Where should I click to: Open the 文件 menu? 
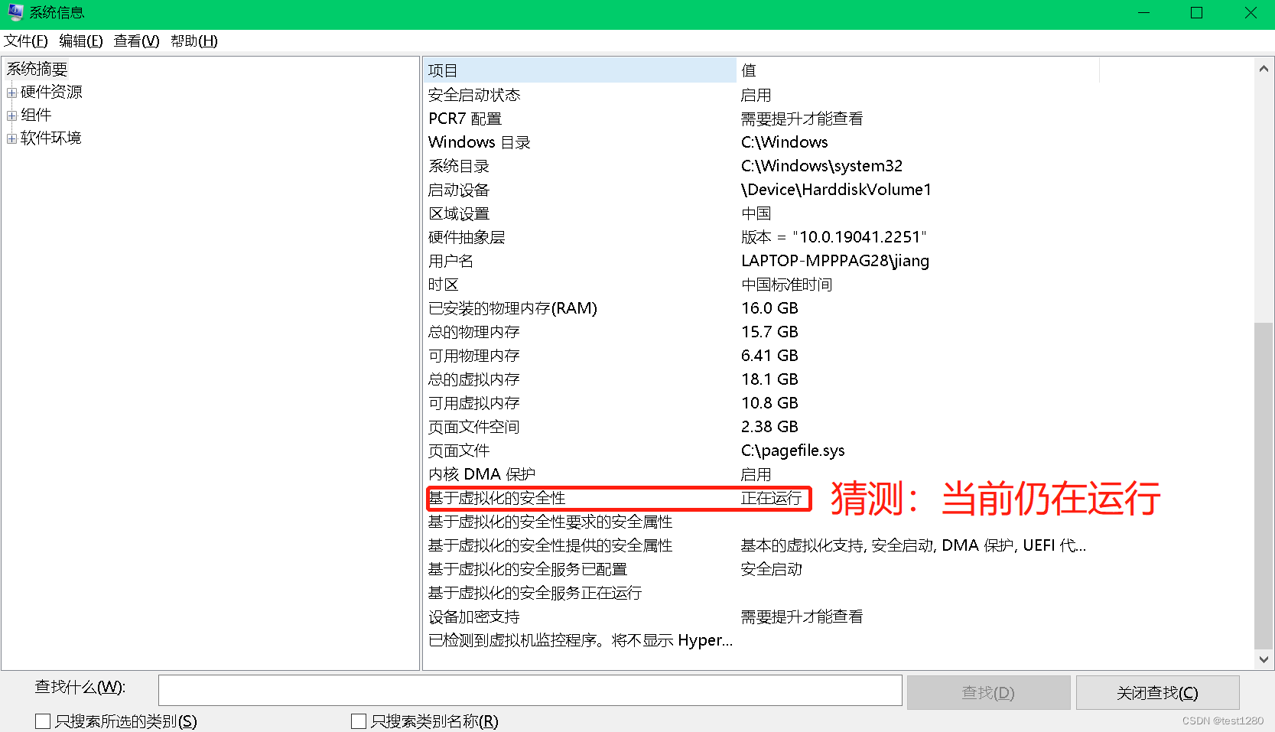click(25, 41)
